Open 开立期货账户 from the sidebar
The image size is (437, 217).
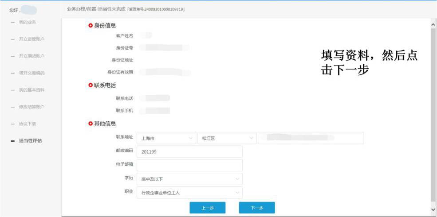(31, 56)
